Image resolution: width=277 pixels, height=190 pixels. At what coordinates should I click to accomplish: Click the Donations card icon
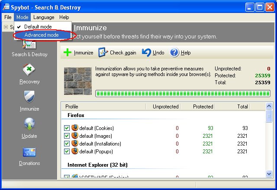[x=29, y=152]
